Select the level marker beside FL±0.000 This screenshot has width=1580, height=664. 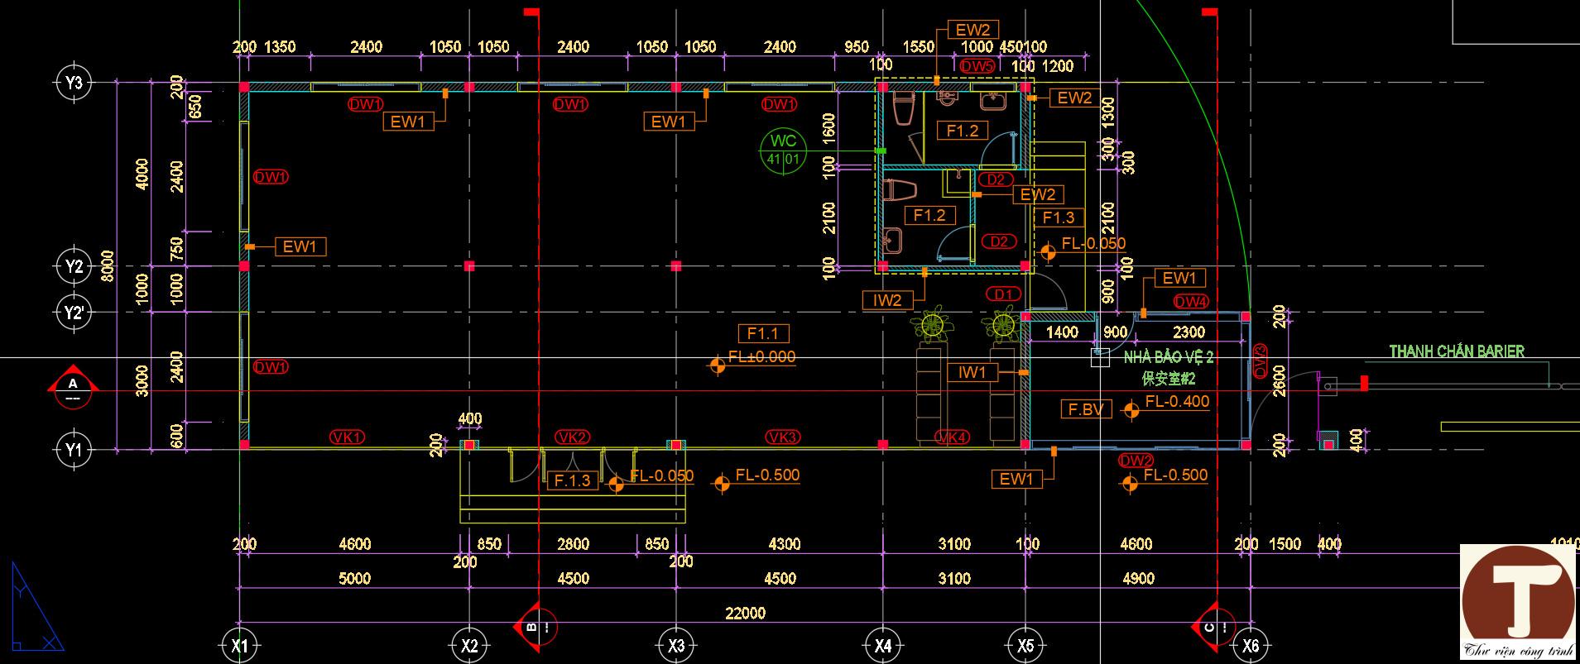click(718, 365)
